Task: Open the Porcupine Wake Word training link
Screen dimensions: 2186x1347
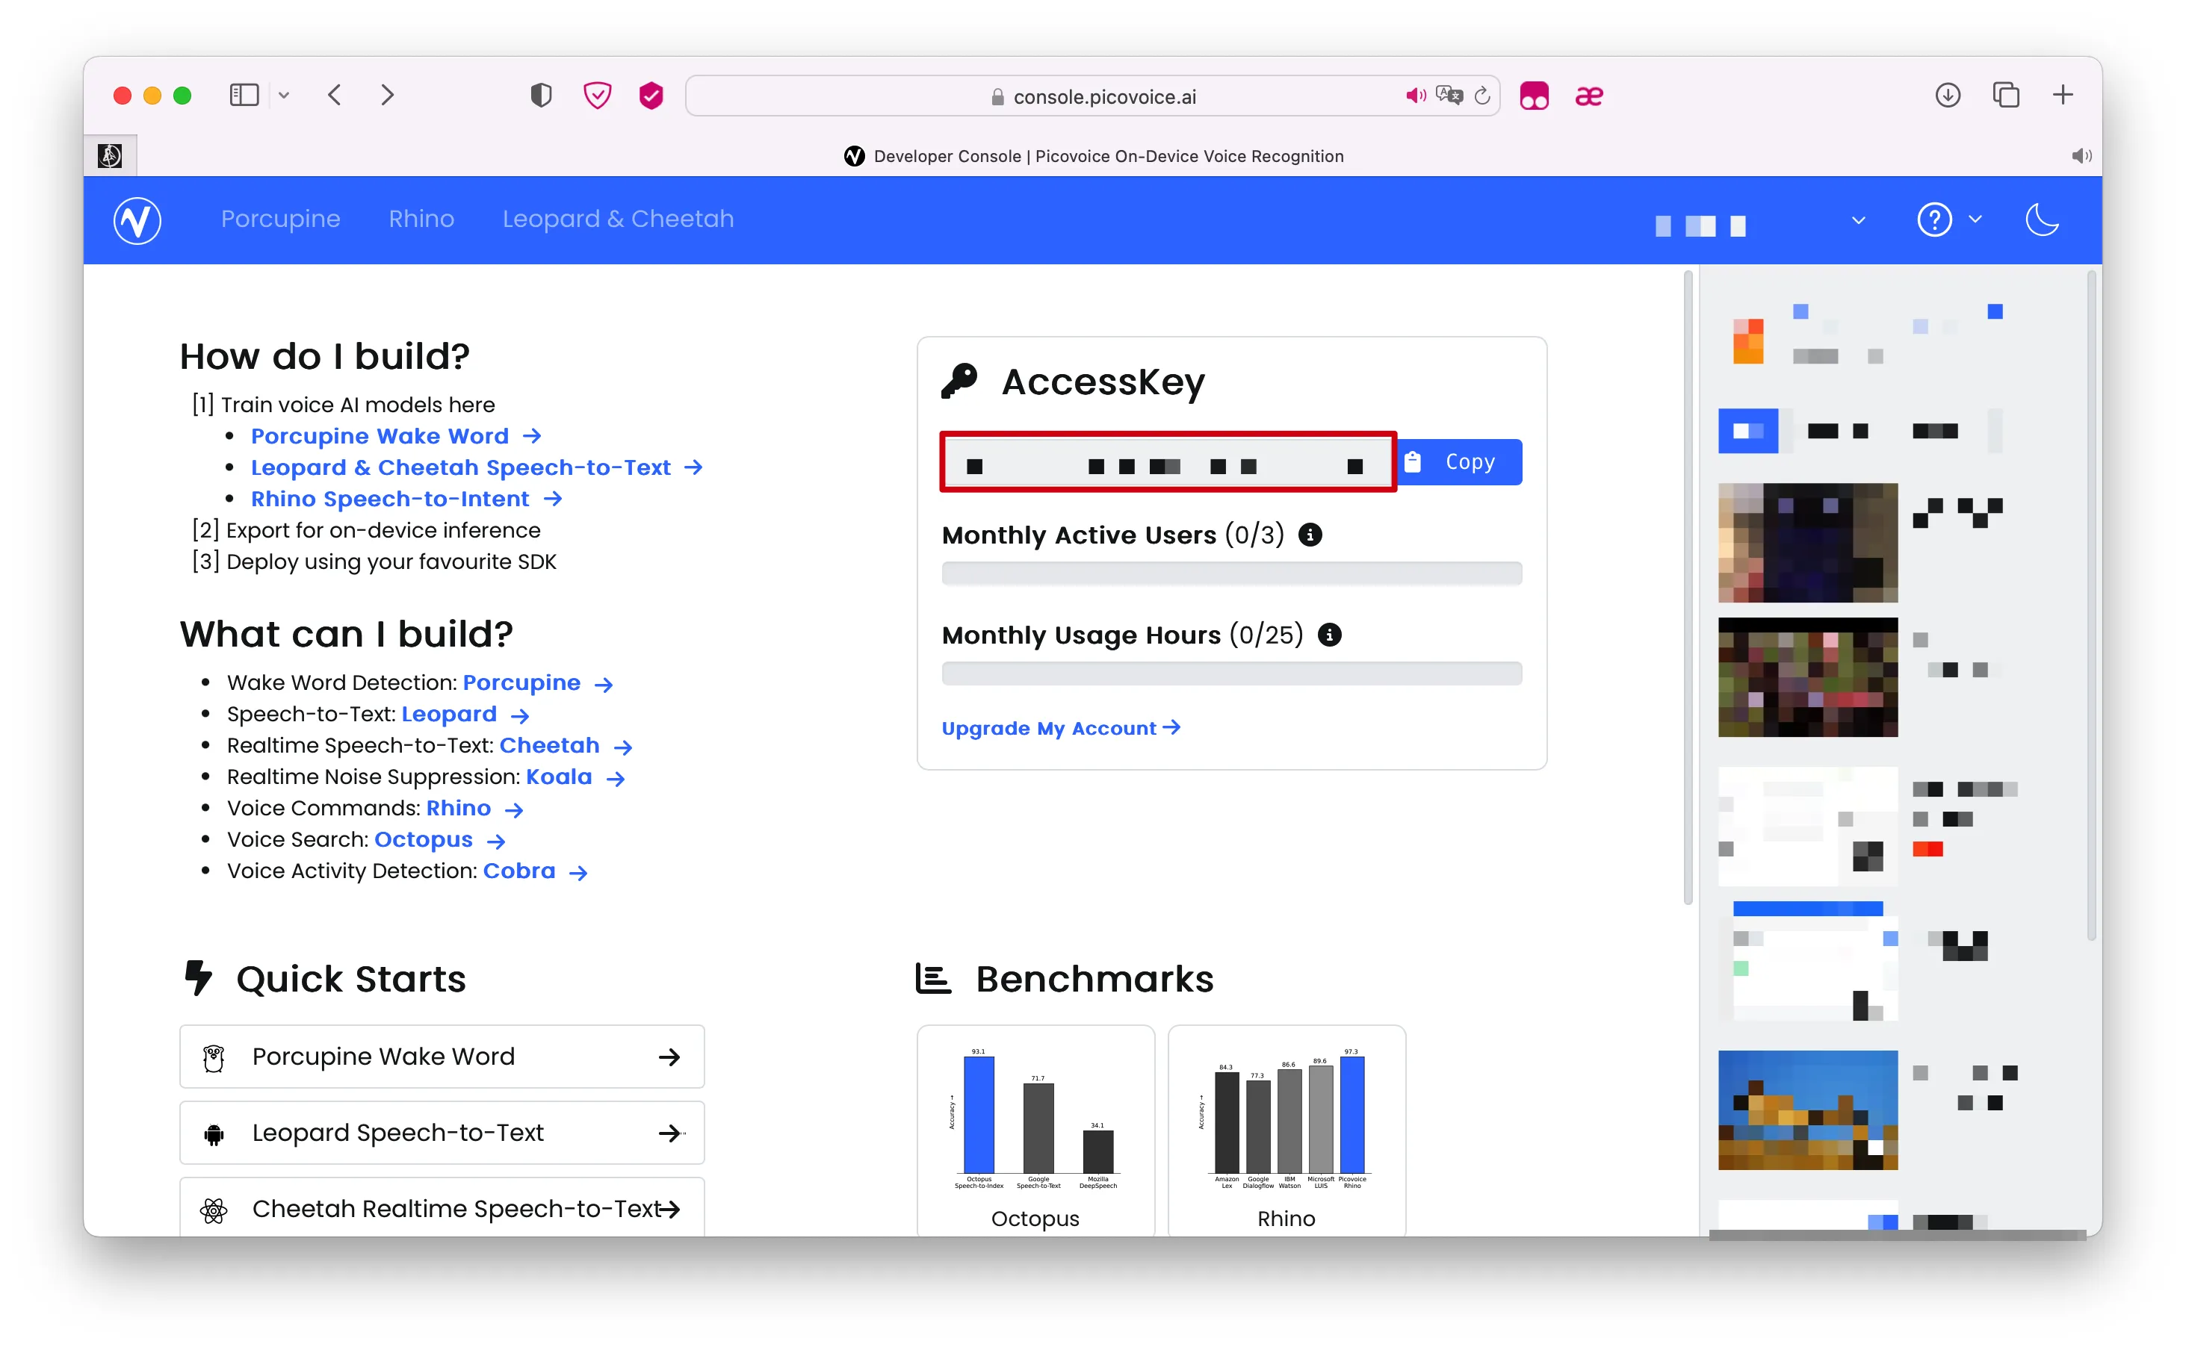Action: click(x=397, y=437)
